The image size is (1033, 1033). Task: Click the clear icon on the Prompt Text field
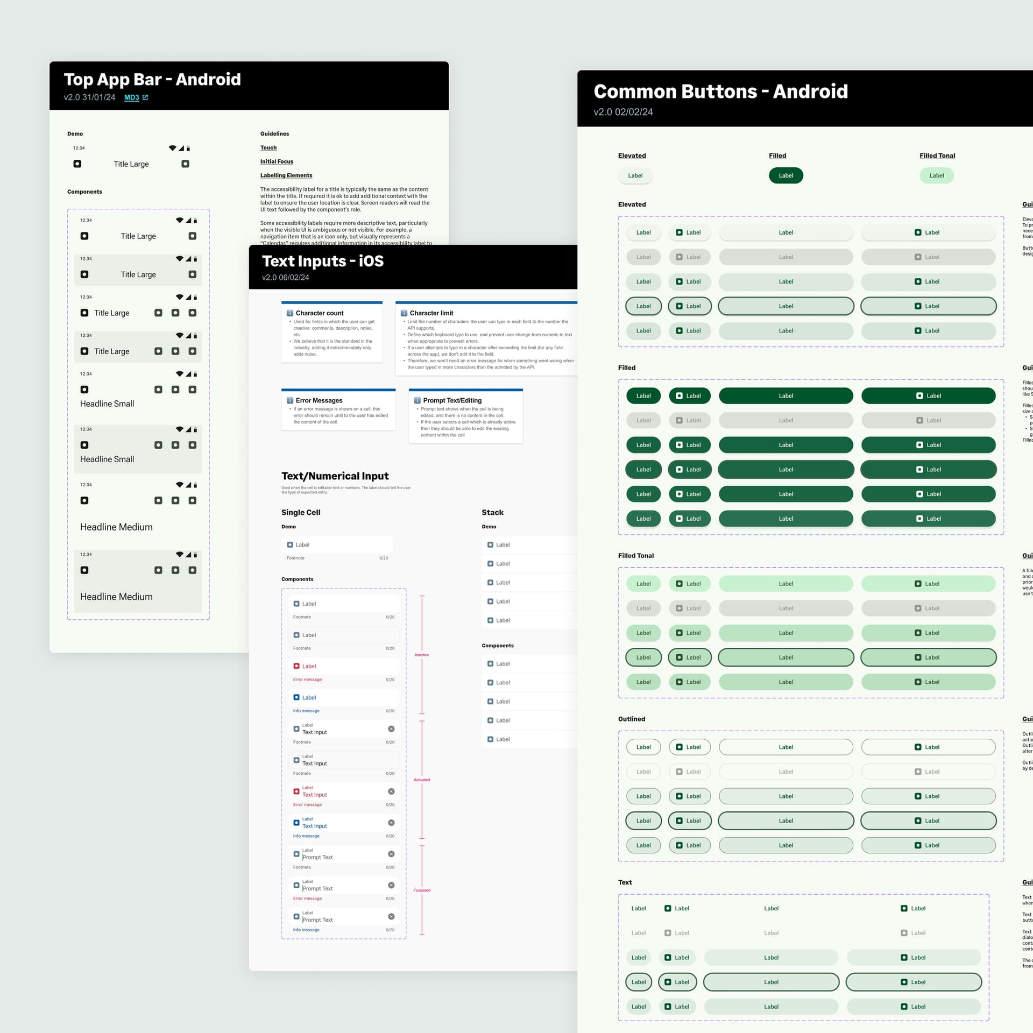[x=391, y=854]
